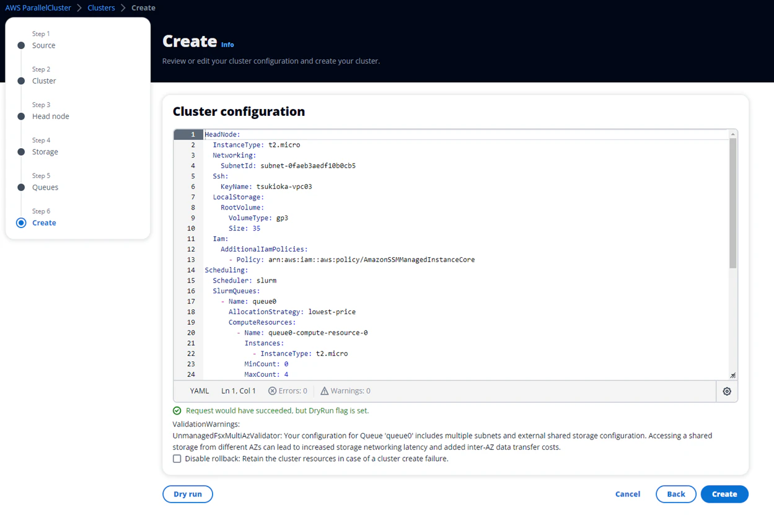
Task: Click the Size: 35 line
Action: point(245,229)
